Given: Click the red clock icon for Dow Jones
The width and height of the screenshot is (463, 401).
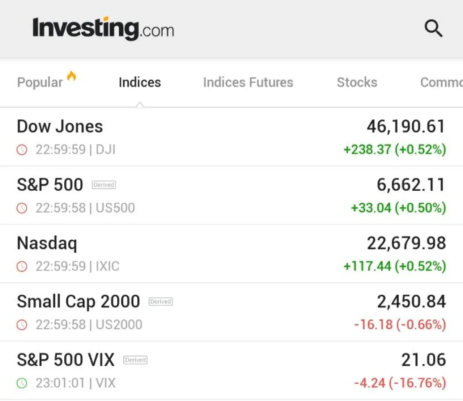Looking at the screenshot, I should pos(22,149).
